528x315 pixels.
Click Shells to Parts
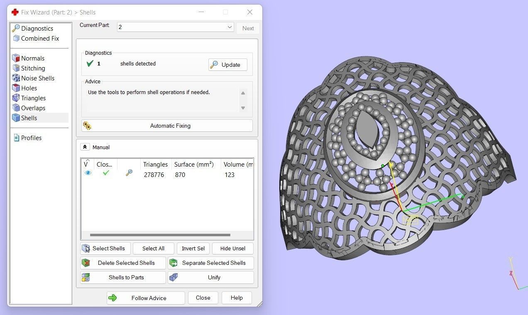point(123,277)
